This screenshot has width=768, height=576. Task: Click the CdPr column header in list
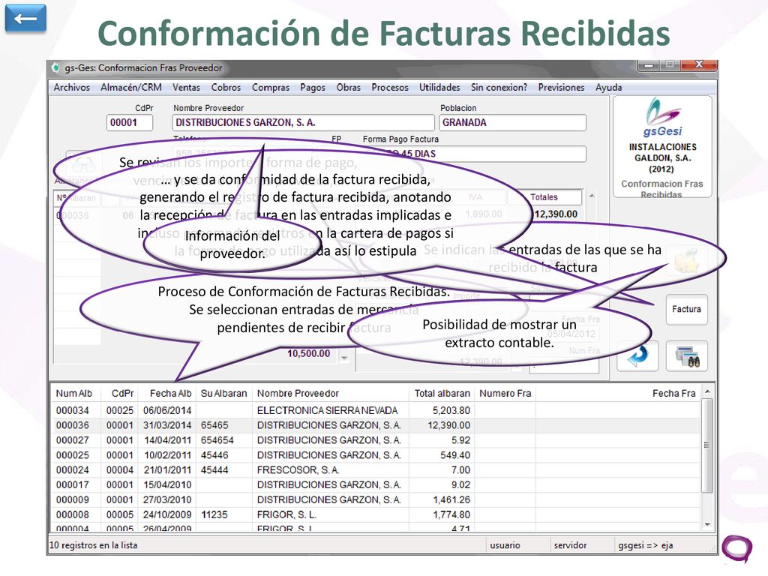point(122,393)
